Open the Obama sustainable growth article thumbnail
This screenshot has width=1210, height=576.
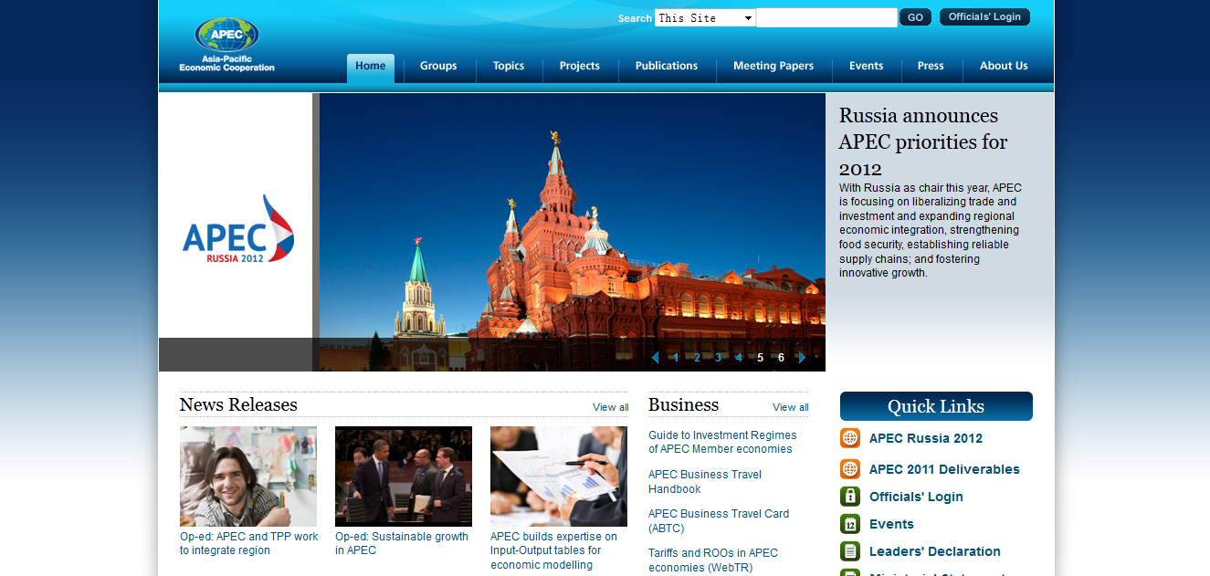(404, 477)
